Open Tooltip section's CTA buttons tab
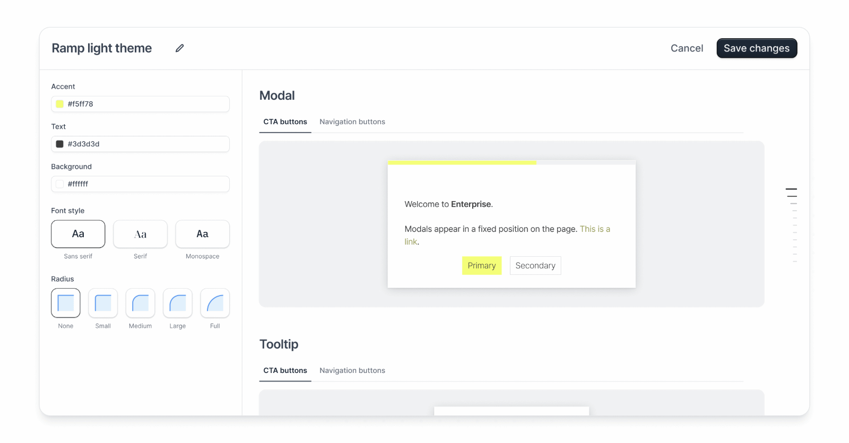849x443 pixels. point(285,371)
